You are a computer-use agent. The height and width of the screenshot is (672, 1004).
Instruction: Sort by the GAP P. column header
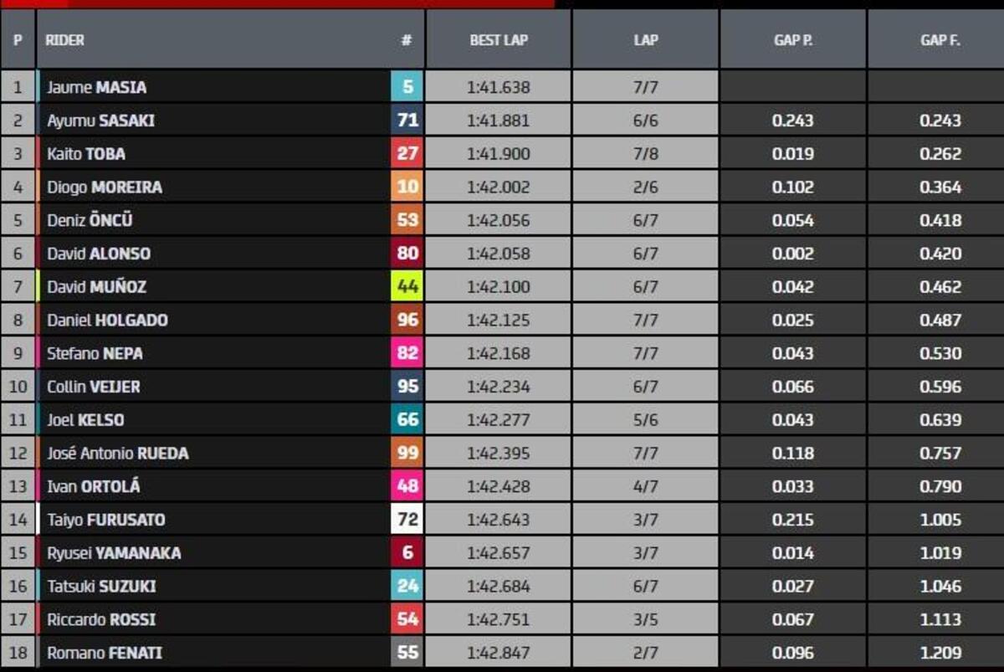(793, 40)
